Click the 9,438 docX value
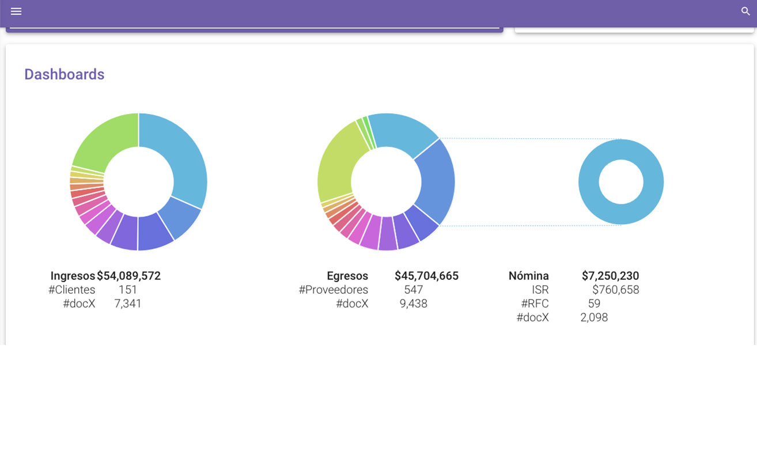757x451 pixels. [414, 304]
